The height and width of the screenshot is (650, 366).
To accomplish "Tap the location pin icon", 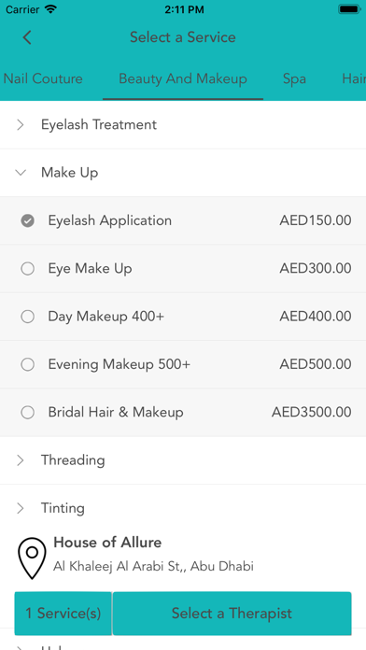I will 32,558.
